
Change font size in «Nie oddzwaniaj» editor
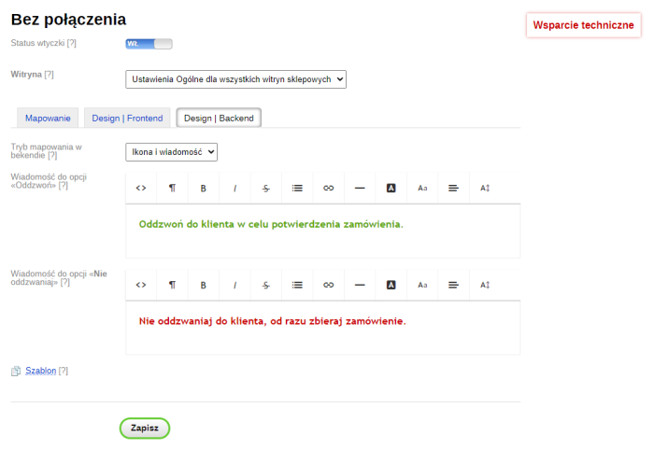(422, 285)
